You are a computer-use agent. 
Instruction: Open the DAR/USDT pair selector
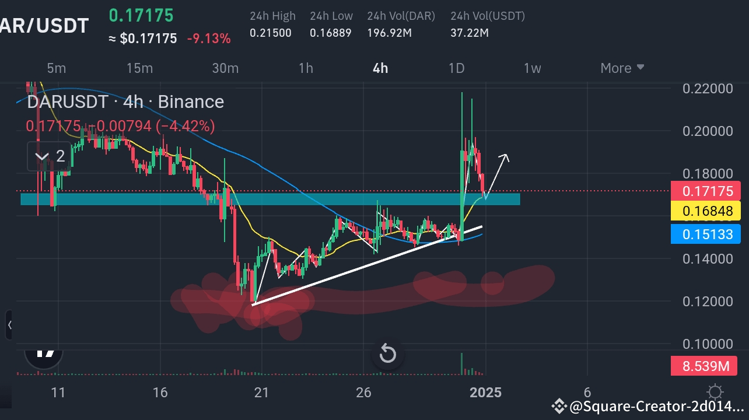(x=45, y=25)
